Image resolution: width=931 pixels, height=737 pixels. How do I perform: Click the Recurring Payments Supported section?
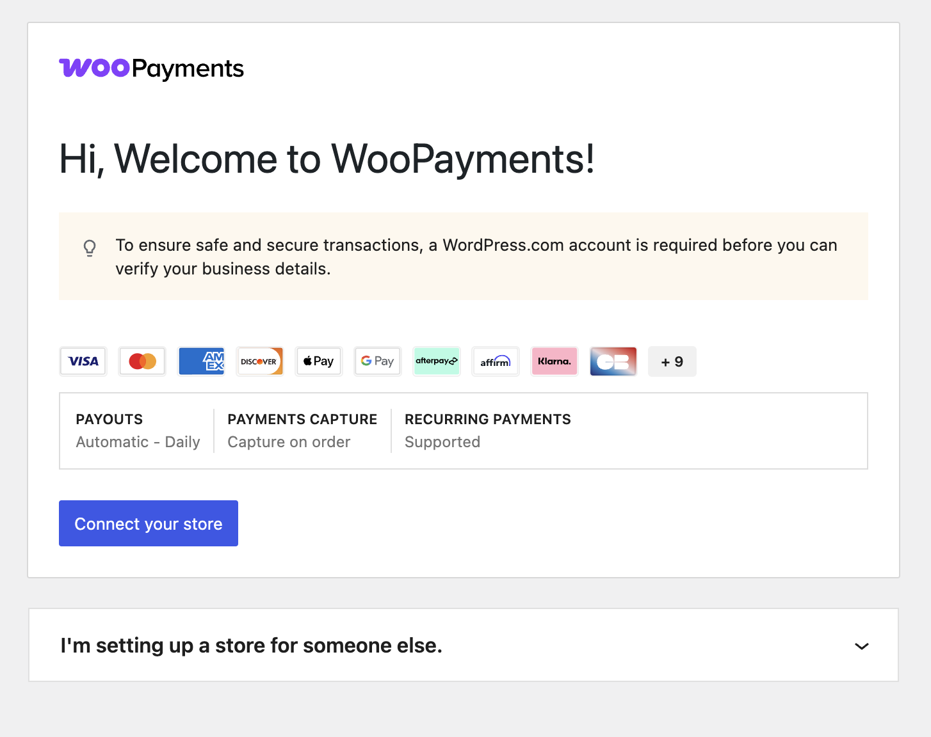click(x=488, y=431)
